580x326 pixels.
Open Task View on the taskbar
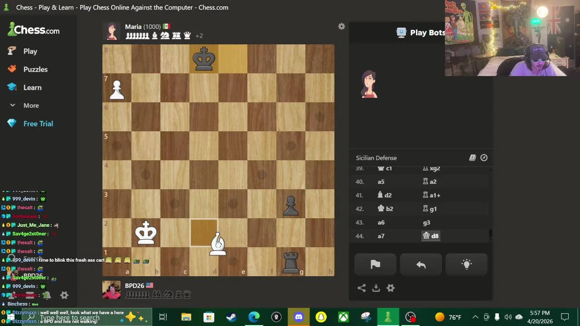[x=163, y=317]
